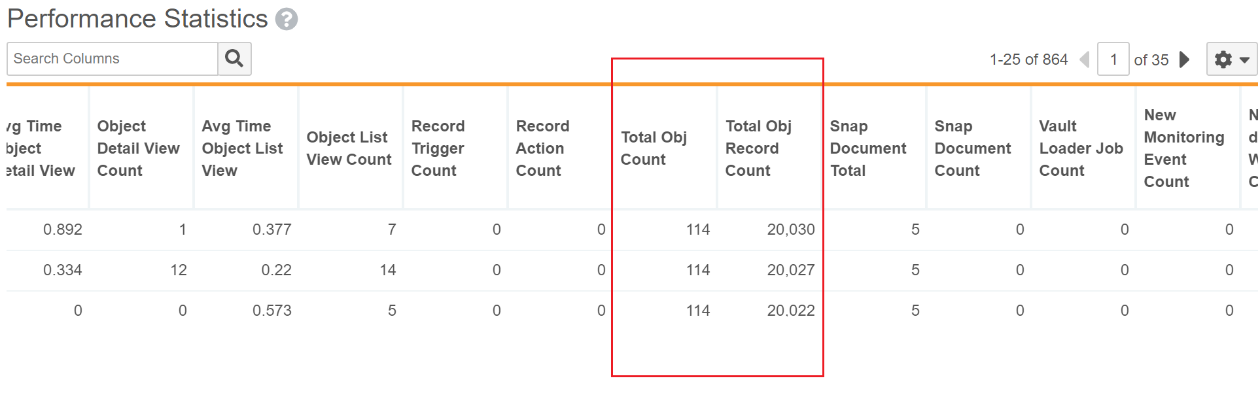The image size is (1260, 406).
Task: Select the Record Action Count header
Action: (542, 148)
